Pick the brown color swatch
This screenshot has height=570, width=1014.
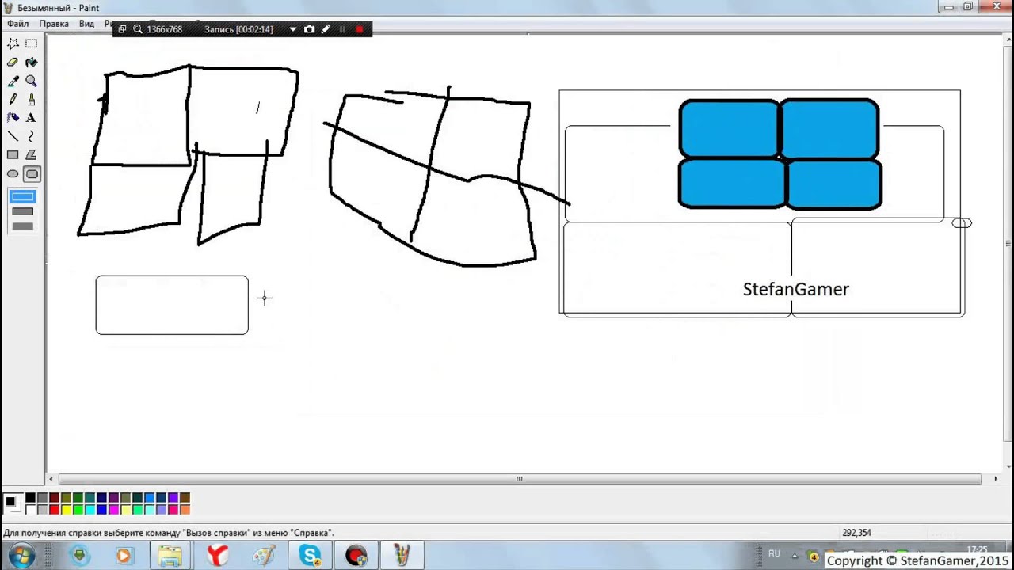[185, 498]
